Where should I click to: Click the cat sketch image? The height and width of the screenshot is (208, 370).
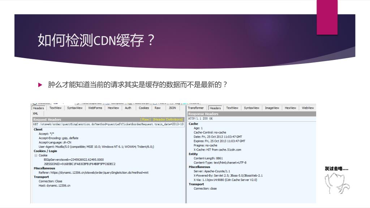[337, 183]
